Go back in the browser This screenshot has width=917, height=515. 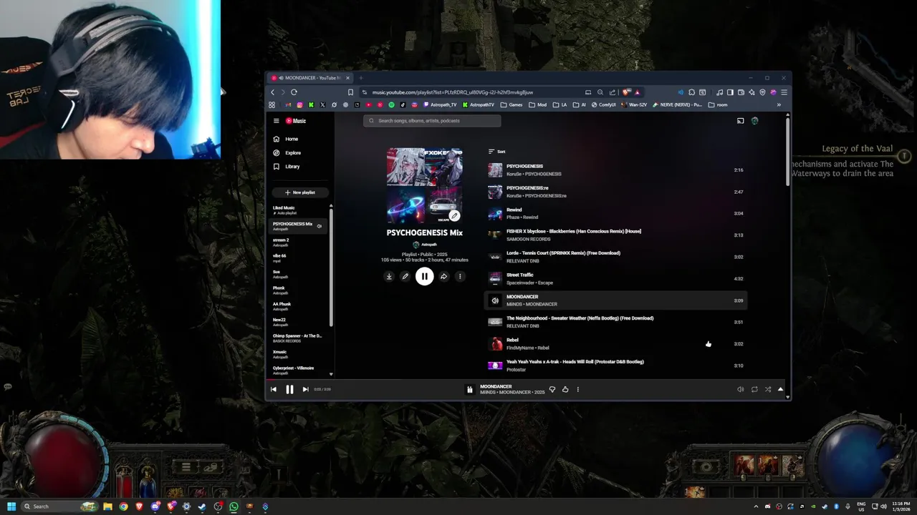(272, 92)
